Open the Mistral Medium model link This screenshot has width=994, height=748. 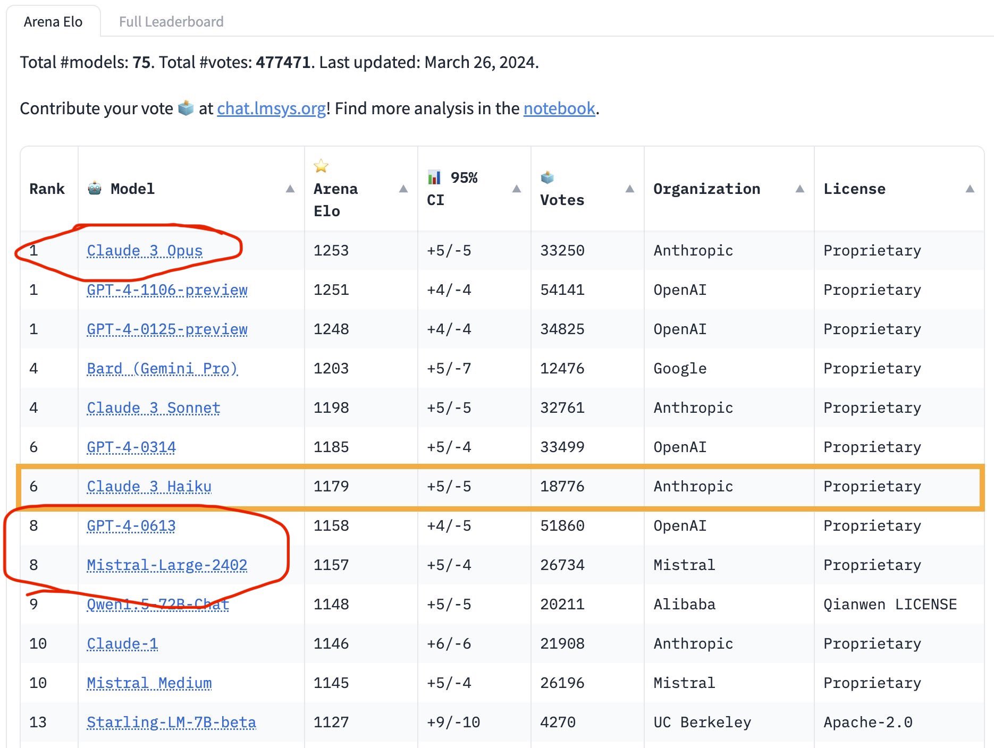click(149, 683)
